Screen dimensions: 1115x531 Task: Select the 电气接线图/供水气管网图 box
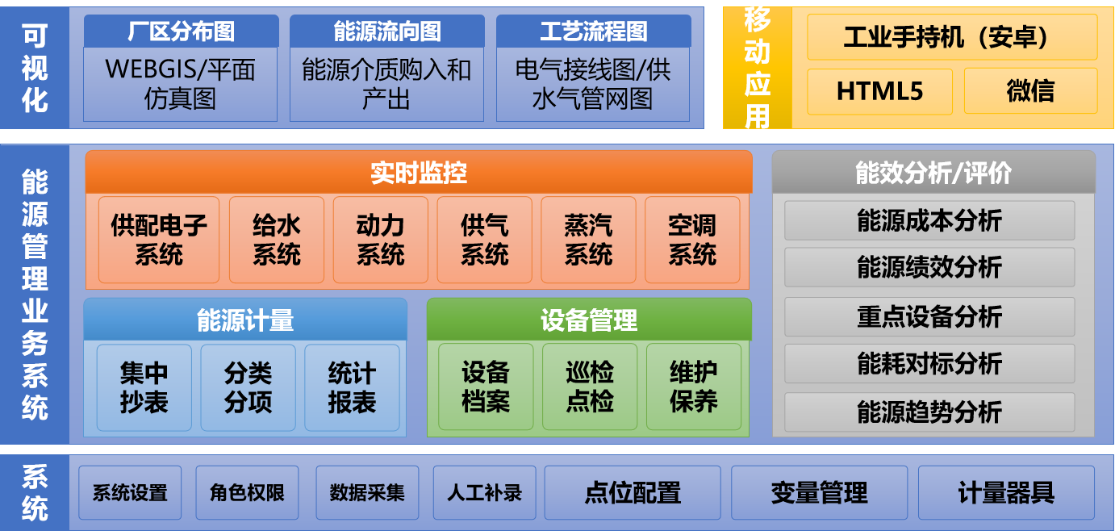click(593, 85)
